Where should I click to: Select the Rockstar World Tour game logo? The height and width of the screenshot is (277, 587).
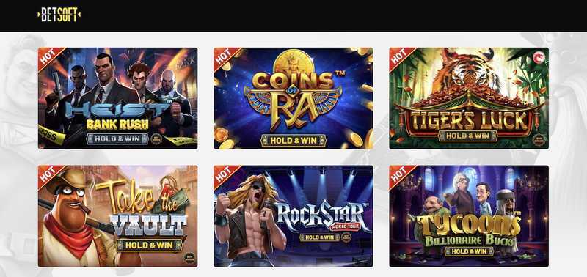tap(322, 218)
